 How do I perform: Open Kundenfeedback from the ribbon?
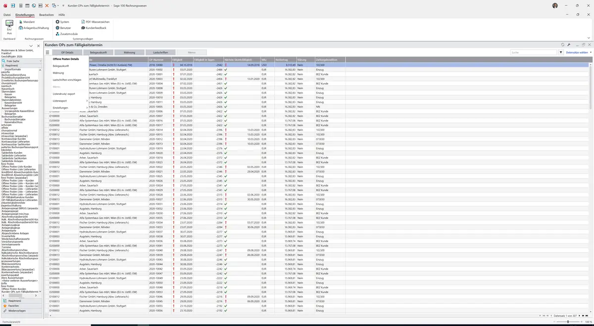(94, 28)
